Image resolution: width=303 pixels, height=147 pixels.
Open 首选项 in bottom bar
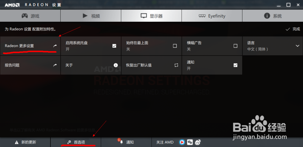click(x=76, y=142)
